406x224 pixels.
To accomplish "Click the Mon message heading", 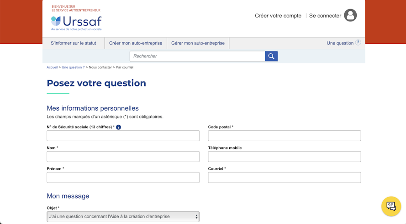I will point(68,196).
